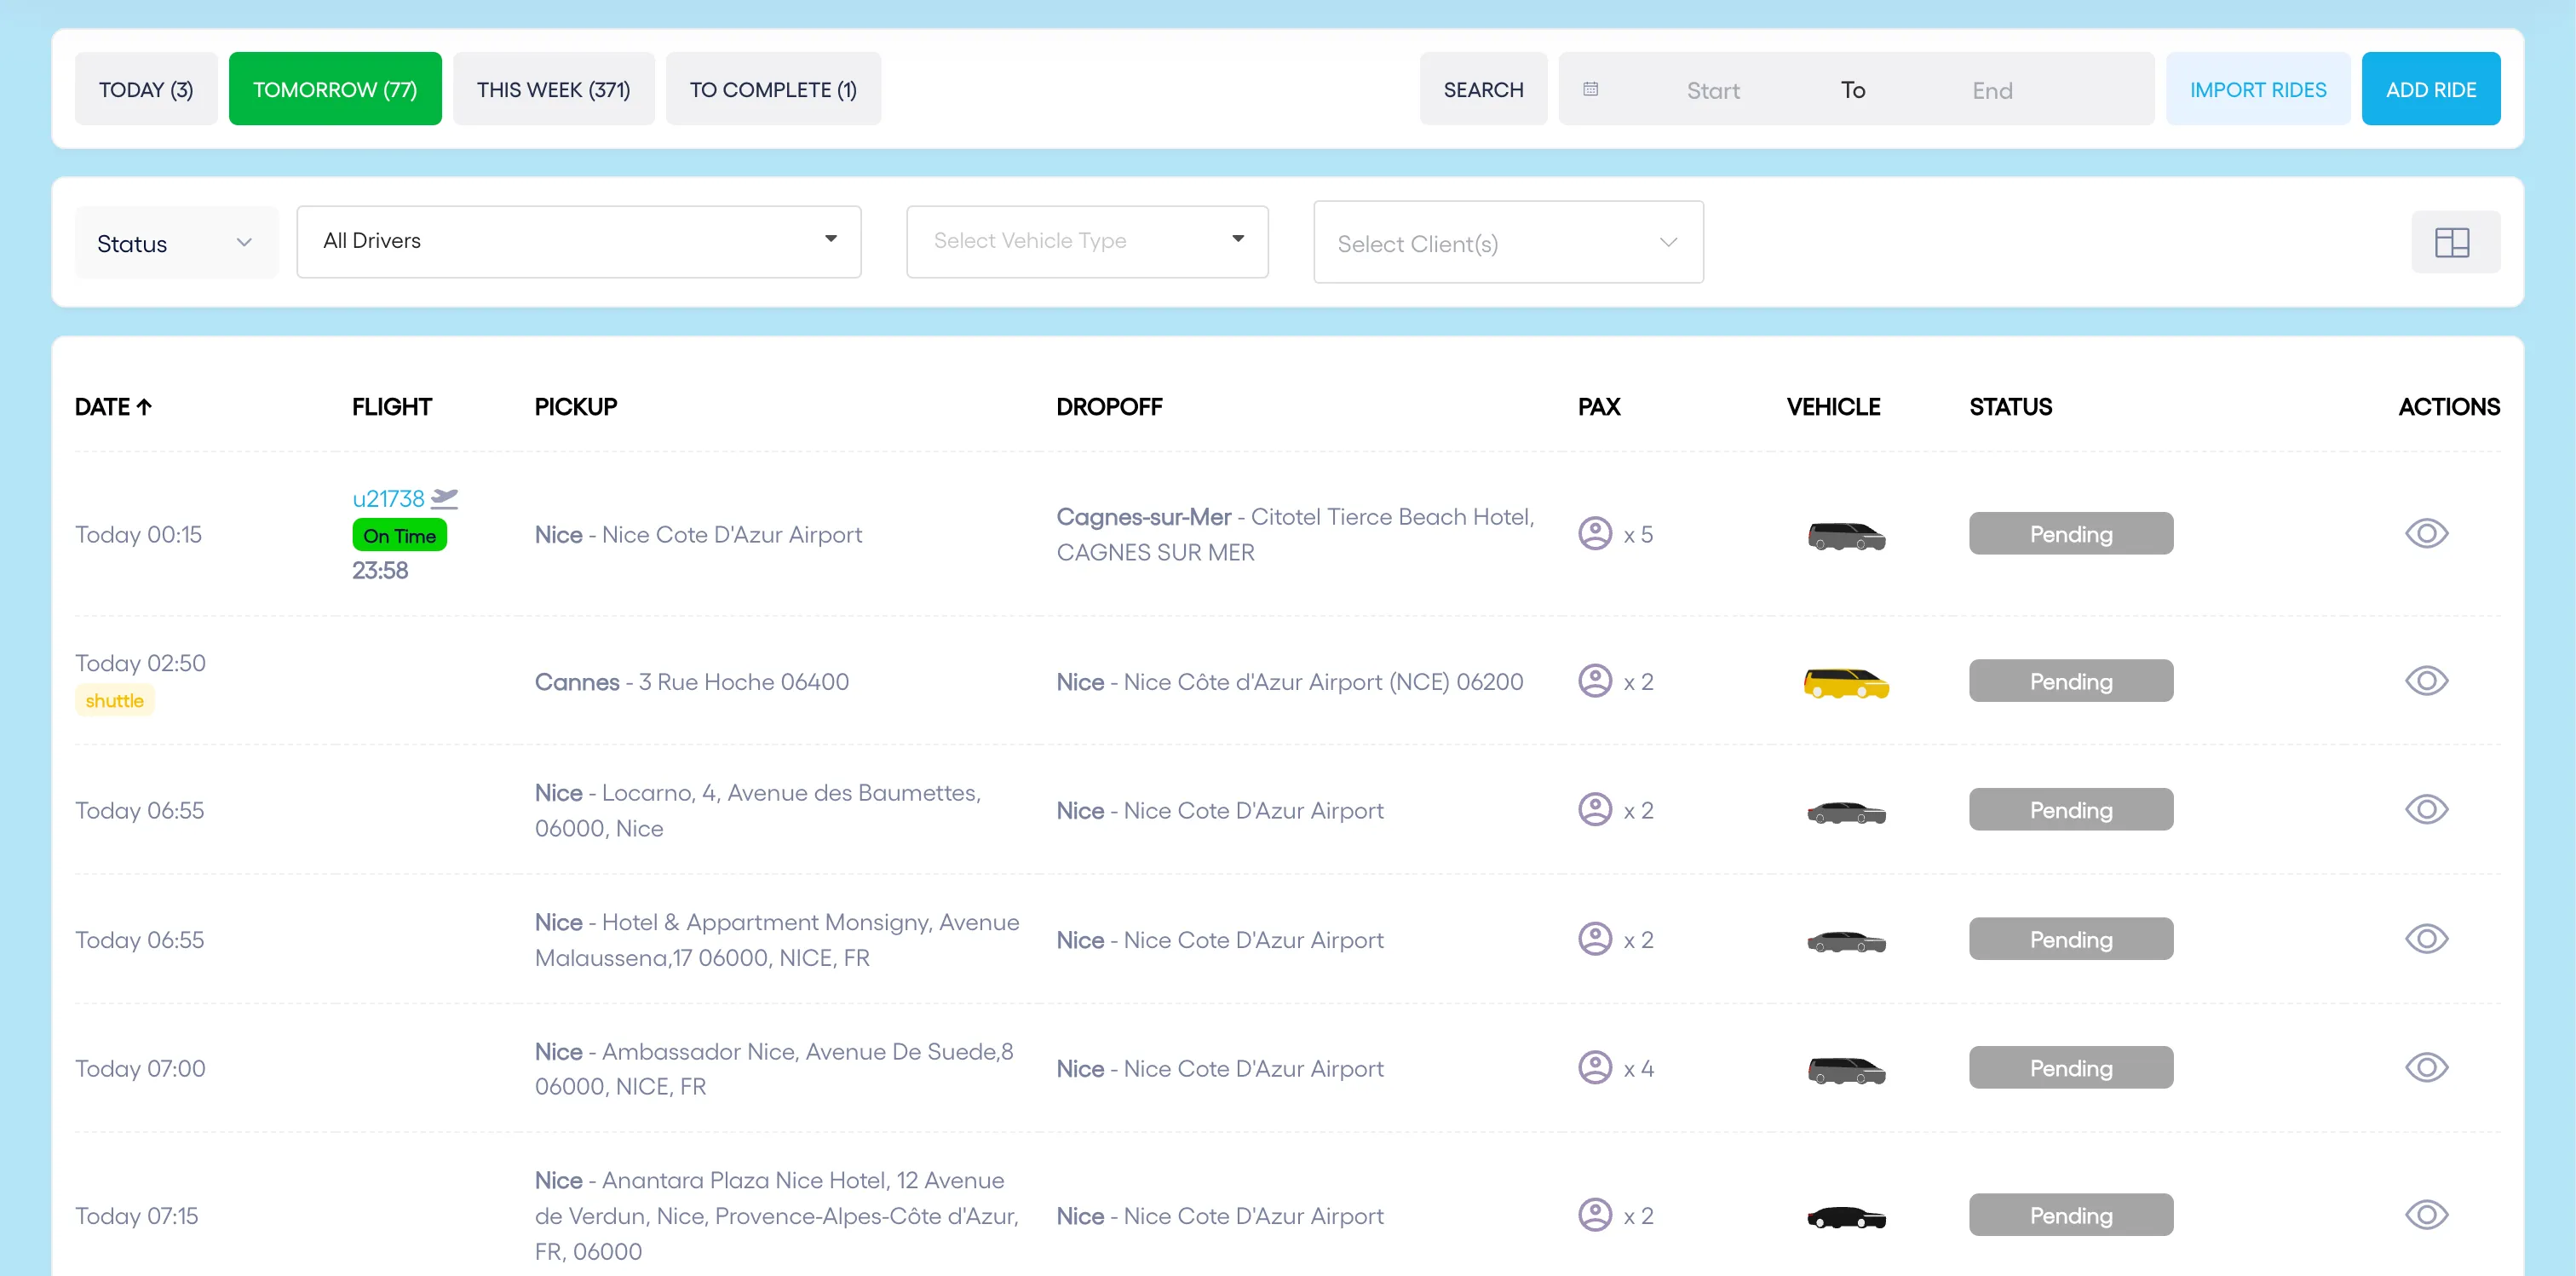
Task: Click Pending status of Anantara Plaza ride
Action: 2071,1215
